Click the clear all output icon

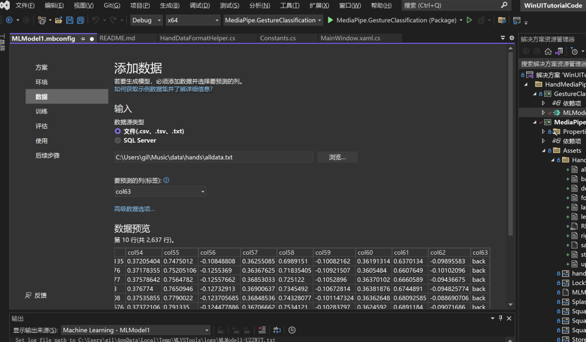262,330
